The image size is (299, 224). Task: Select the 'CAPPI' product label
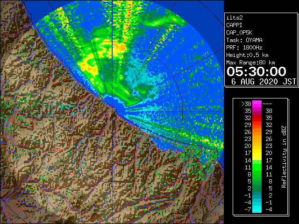point(234,25)
